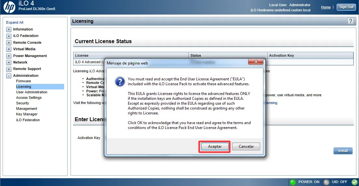This screenshot has height=186, width=359.
Task: Click the Sign Out button
Action: click(x=346, y=7)
